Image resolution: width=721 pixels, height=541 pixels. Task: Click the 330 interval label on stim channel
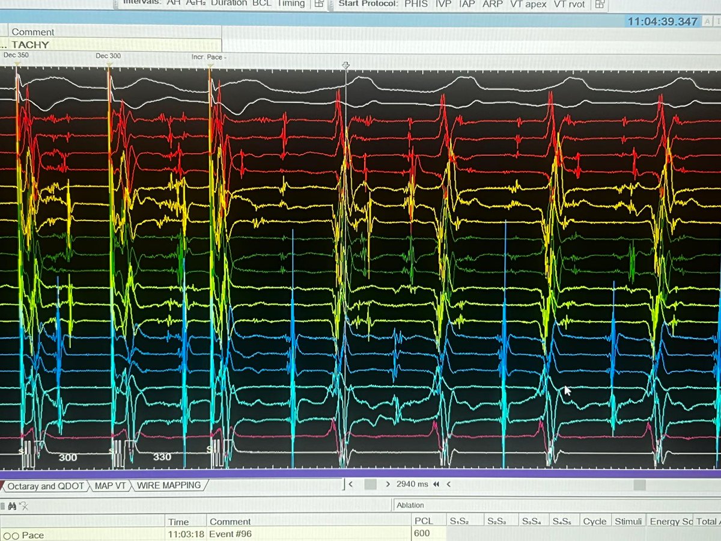162,457
